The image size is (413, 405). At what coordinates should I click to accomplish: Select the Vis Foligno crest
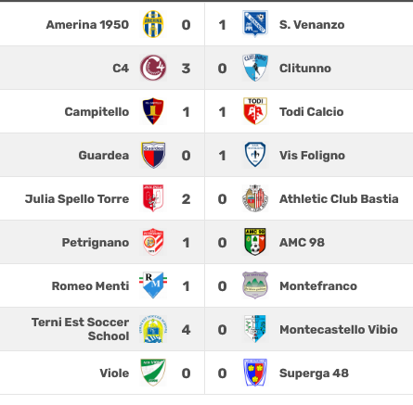[x=255, y=155]
